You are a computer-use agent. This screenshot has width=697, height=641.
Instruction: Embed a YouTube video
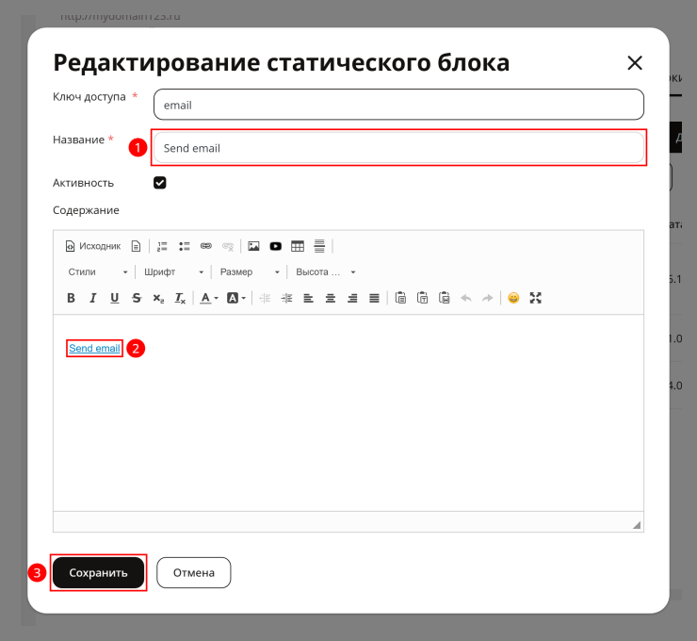[276, 246]
